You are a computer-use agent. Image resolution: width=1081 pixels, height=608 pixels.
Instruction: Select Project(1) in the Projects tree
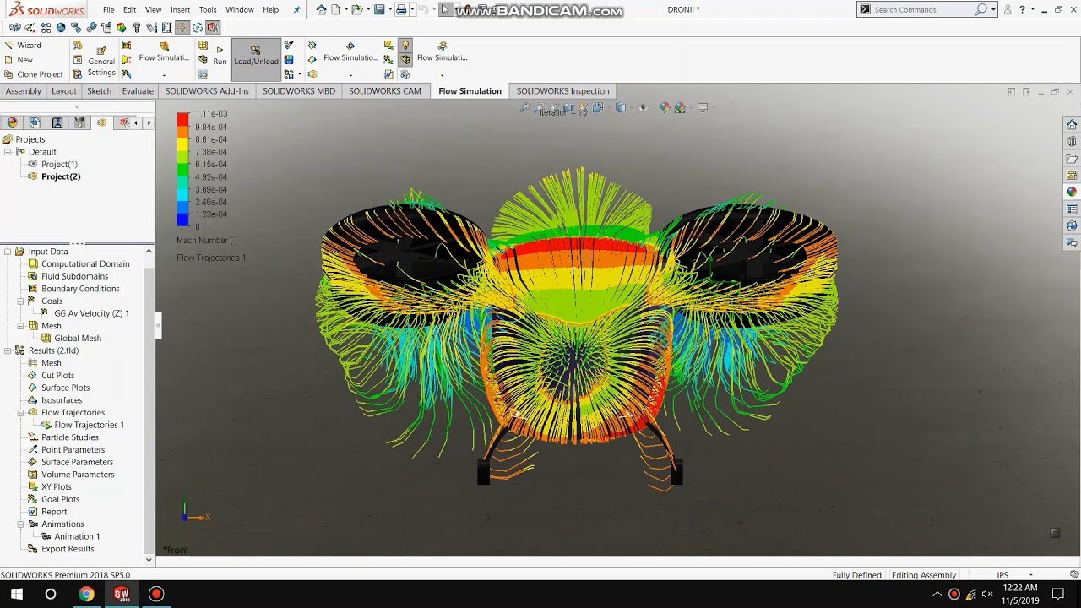tap(59, 165)
